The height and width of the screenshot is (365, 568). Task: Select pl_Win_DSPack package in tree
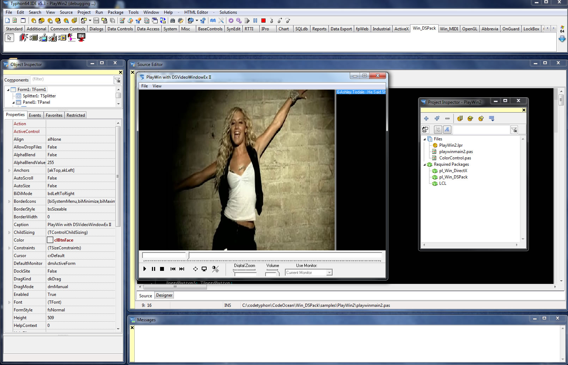point(453,177)
